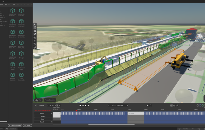Switch to the Database tab
The image size is (205, 130).
(x=13, y=128)
